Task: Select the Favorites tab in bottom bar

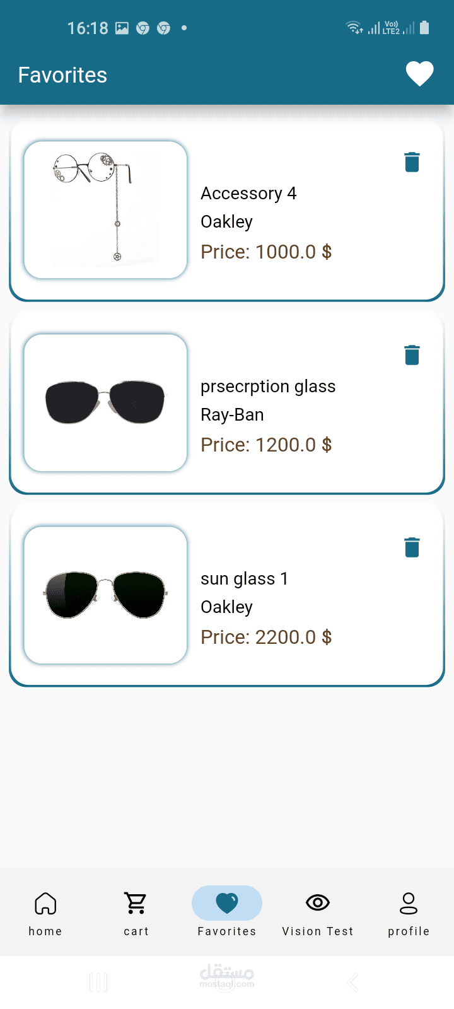Action: click(x=227, y=912)
